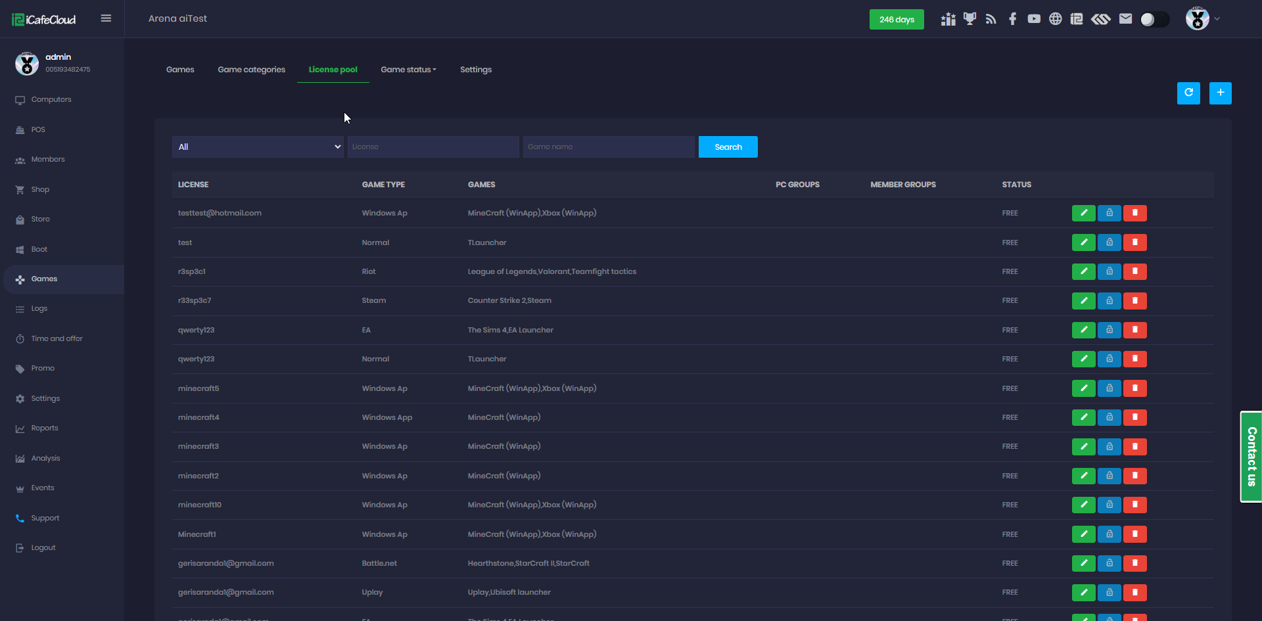This screenshot has height=621, width=1262.
Task: Expand the profile avatar menu
Action: (x=1202, y=19)
